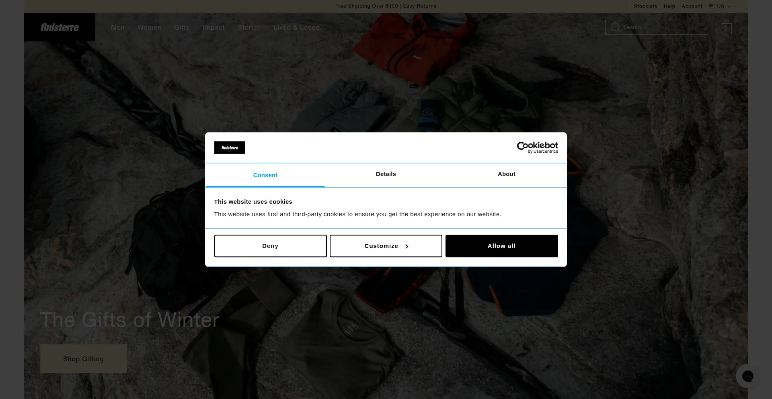Click the Cookiebot by Usercentrics logo
The image size is (772, 399).
537,147
